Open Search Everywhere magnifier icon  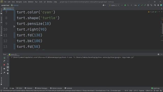[x=155, y=5]
